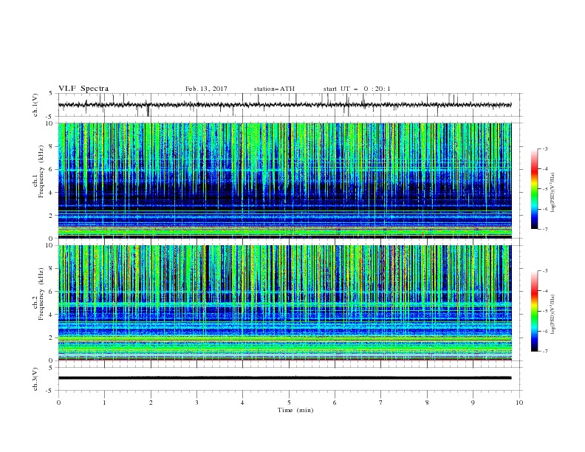Click the "ch.3(V)" axis label
Viewport: 585px width, 452px height.
(35, 379)
